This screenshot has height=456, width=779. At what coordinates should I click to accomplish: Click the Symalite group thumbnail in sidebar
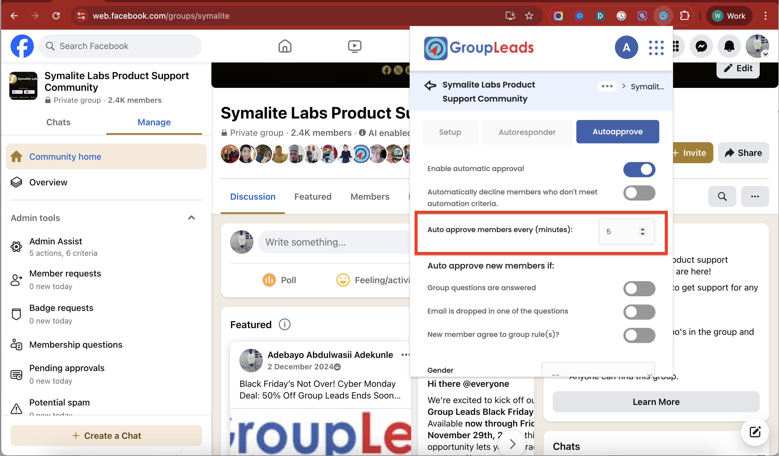(23, 86)
